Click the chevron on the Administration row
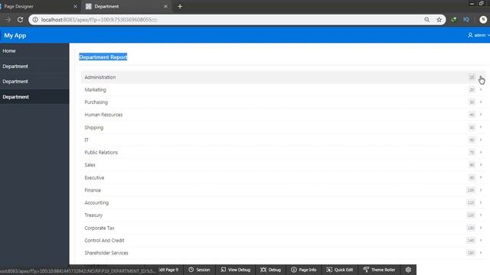The image size is (490, 275). [481, 77]
